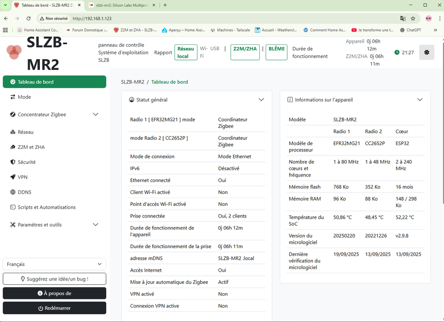Open the apps grid in bookmarks bar

[x=5, y=30]
